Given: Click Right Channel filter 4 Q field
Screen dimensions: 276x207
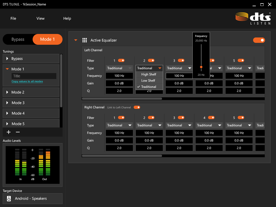Looking at the screenshot, I should pyautogui.click(x=209, y=148).
